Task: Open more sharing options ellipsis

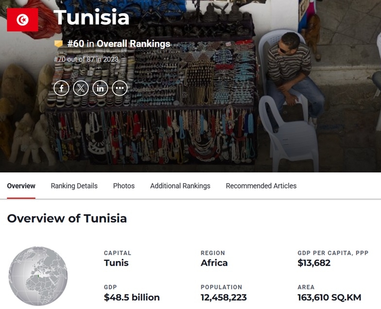Action: pyautogui.click(x=120, y=88)
